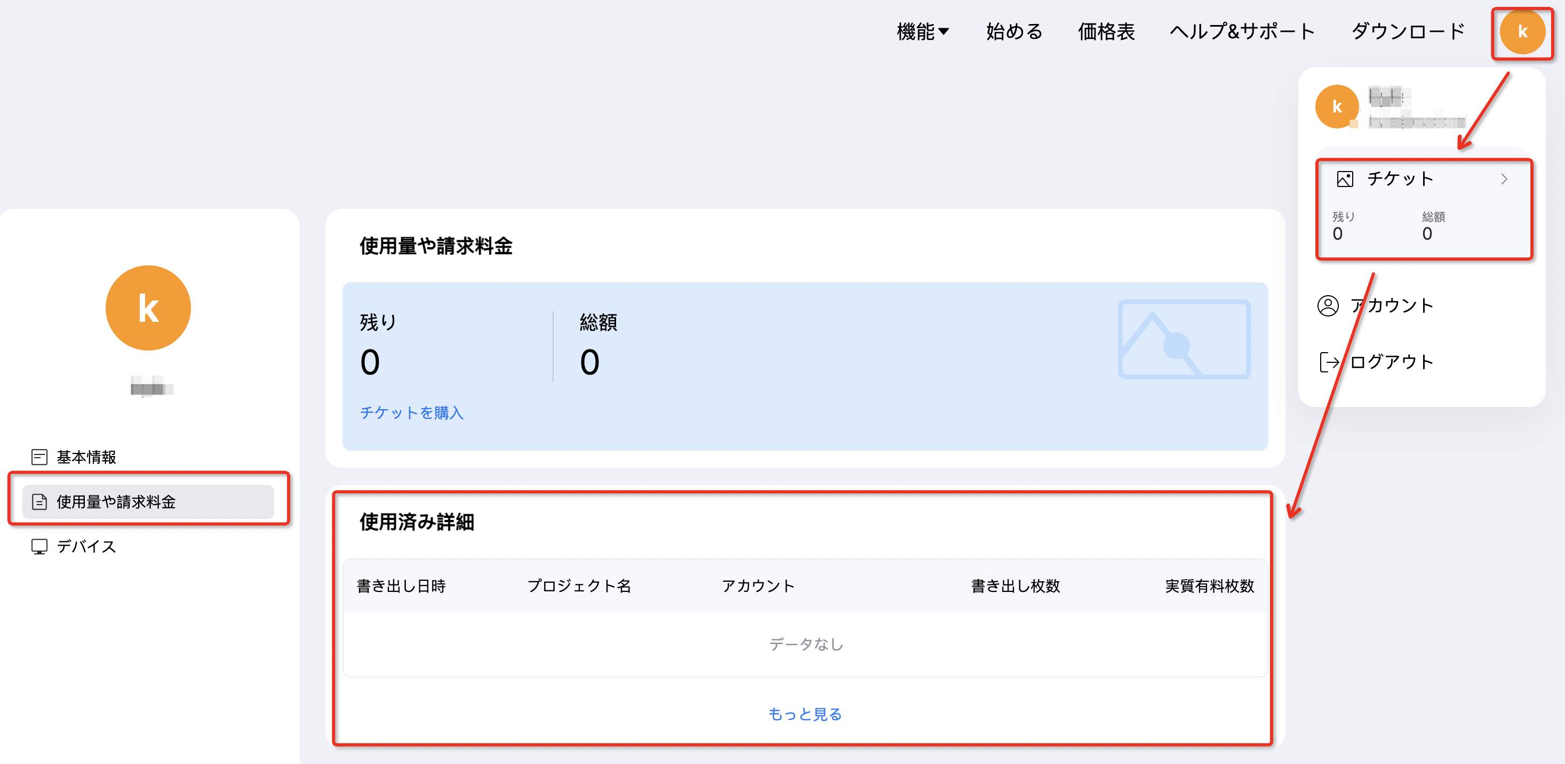This screenshot has height=764, width=1565.
Task: Click the large picture icon in usage card
Action: click(x=1184, y=339)
